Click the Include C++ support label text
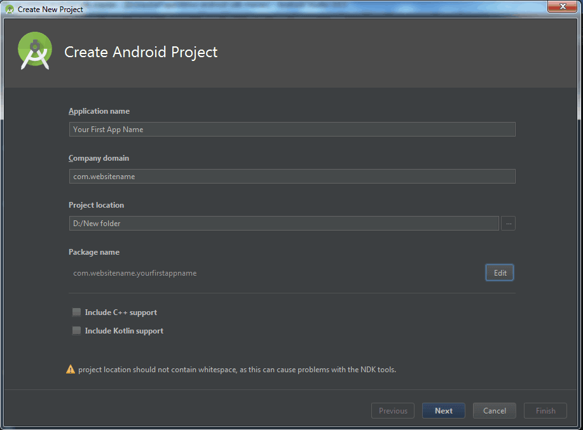 click(121, 312)
